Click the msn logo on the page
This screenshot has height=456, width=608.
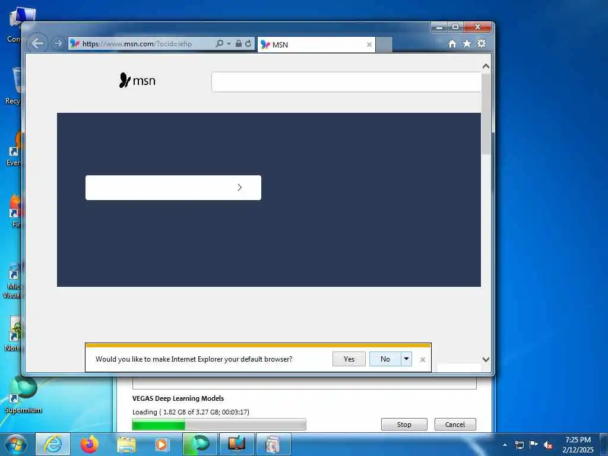pyautogui.click(x=137, y=80)
